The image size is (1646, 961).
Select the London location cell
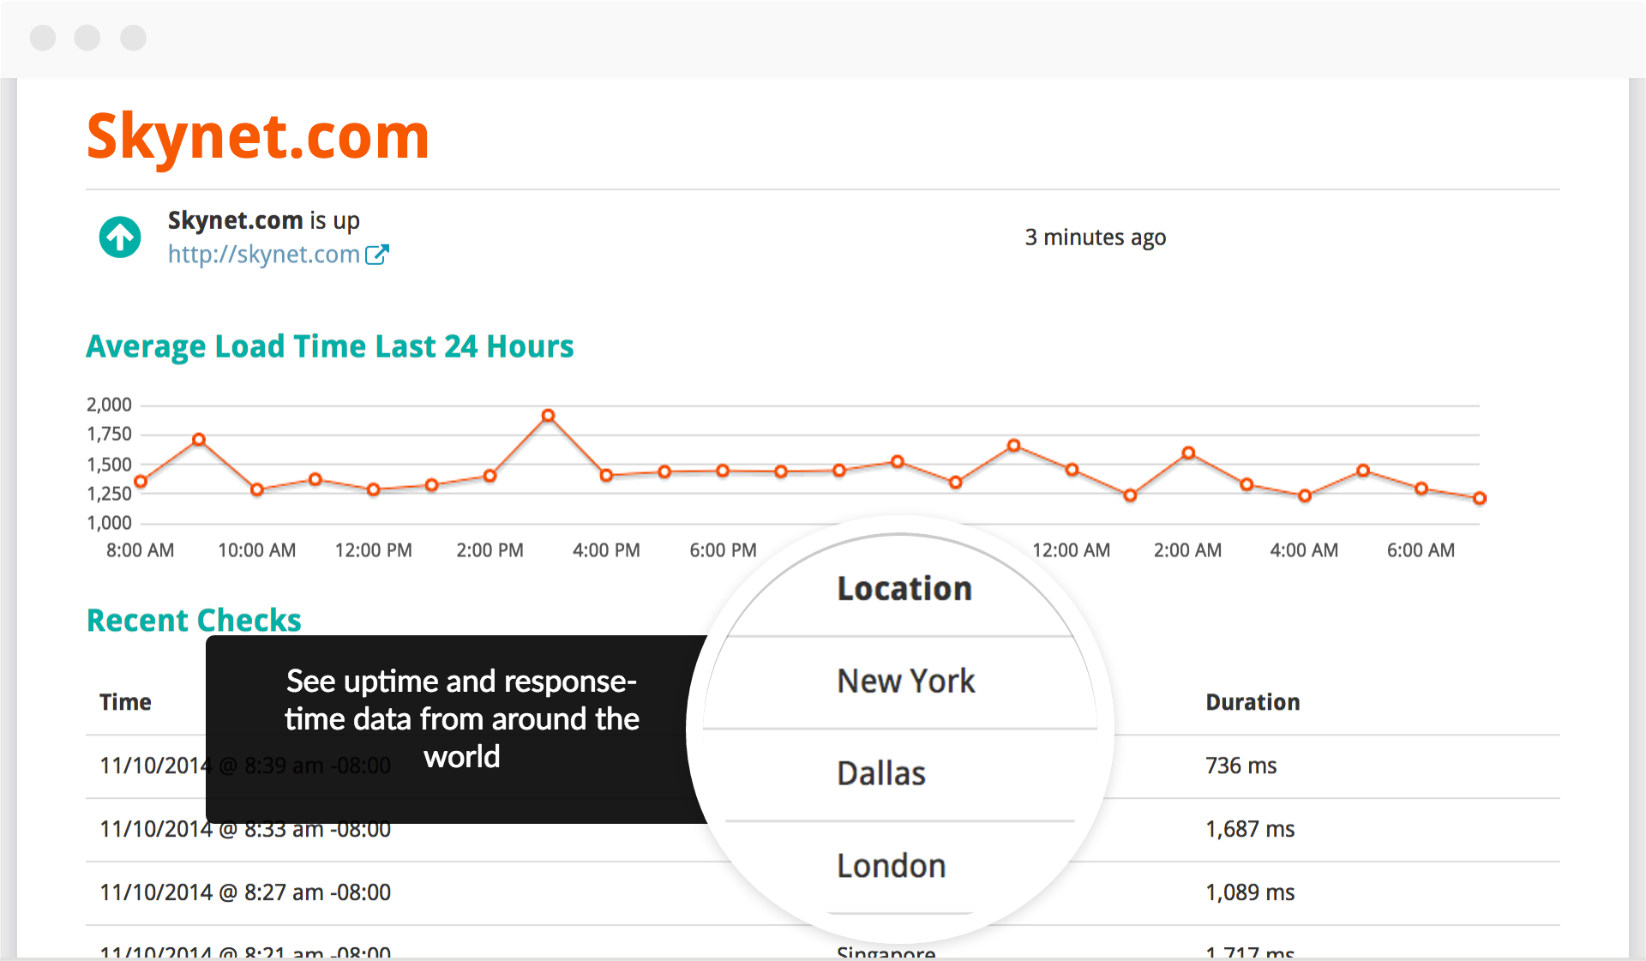(892, 866)
